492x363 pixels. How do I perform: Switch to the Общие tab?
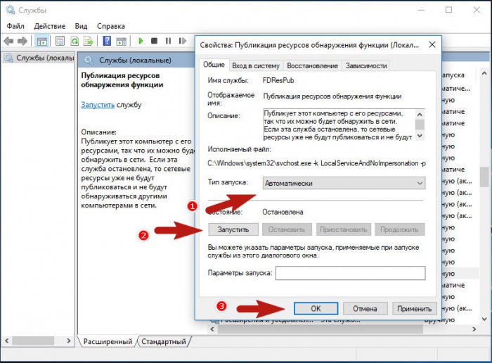214,65
